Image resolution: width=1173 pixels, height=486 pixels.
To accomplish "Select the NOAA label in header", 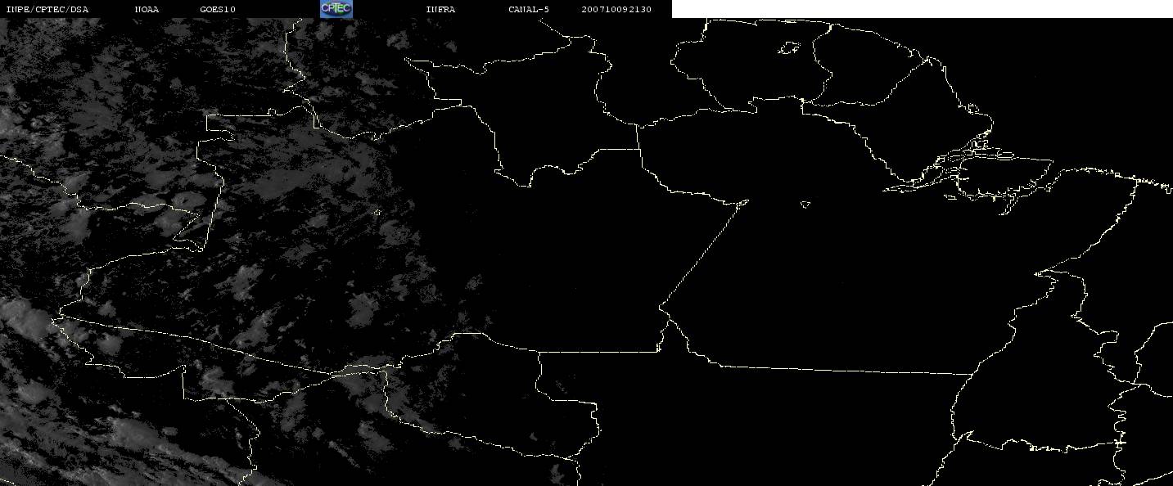I will (147, 10).
